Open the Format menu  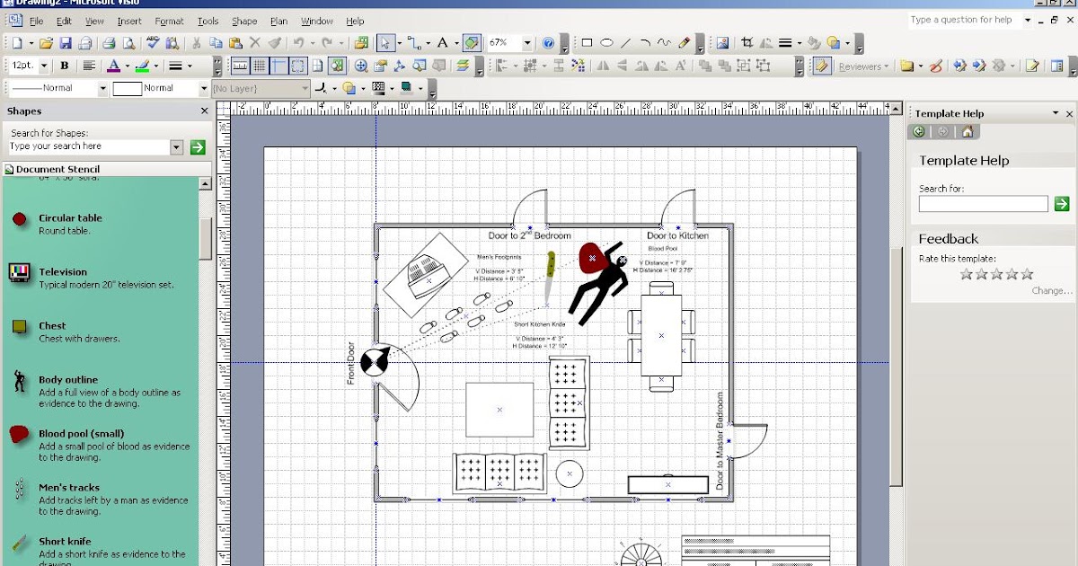click(169, 21)
